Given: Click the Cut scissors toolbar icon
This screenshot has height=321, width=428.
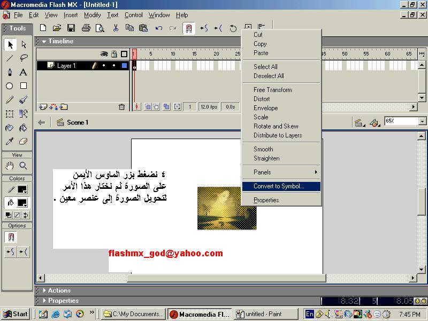Looking at the screenshot, I should tap(116, 28).
